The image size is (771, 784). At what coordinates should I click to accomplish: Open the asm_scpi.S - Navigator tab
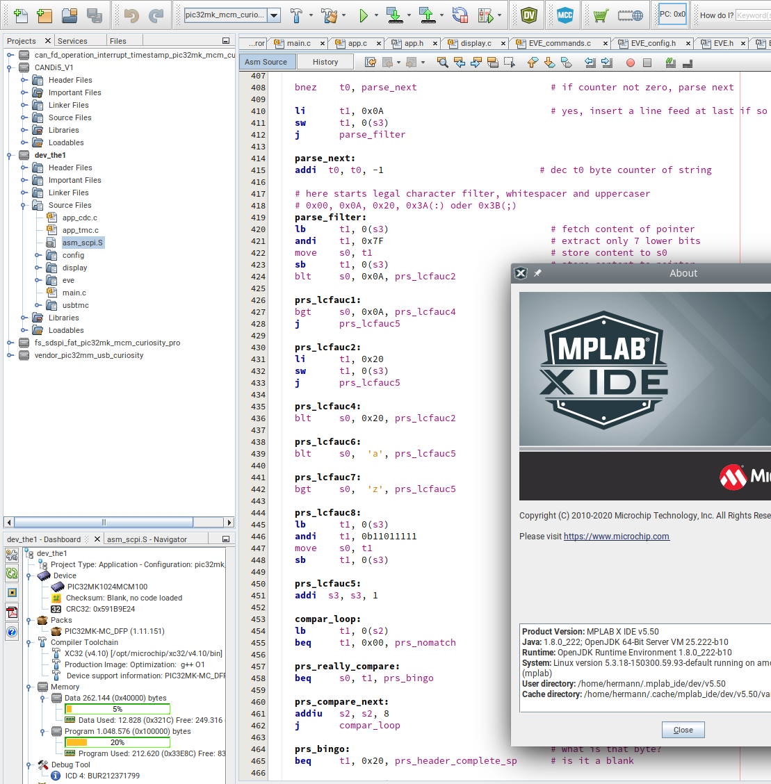tap(147, 539)
